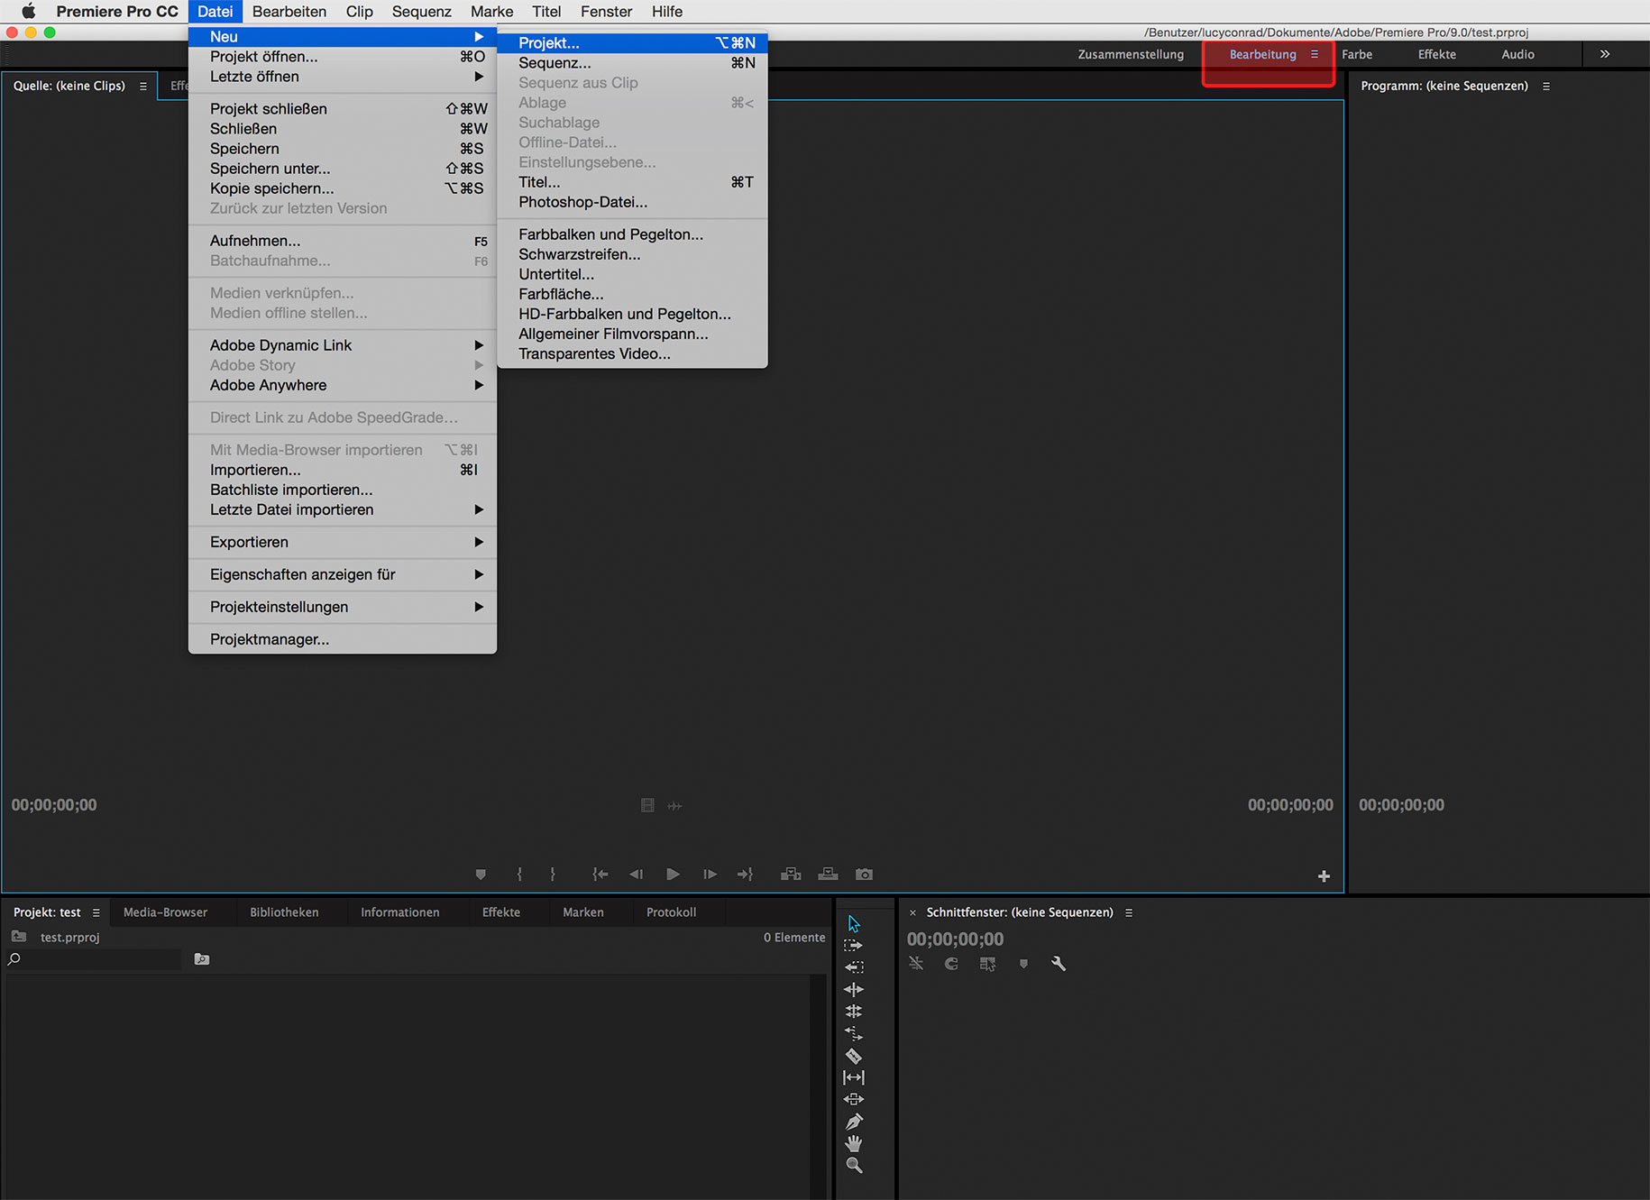
Task: Choose Titel... in the Neu submenu
Action: (633, 182)
